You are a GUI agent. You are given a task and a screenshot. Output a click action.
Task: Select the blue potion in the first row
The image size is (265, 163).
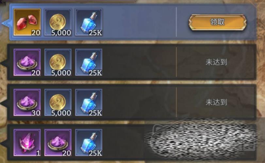pyautogui.click(x=89, y=22)
